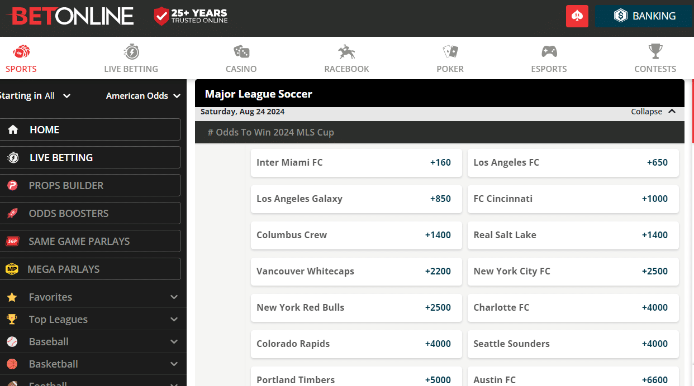Image resolution: width=694 pixels, height=386 pixels.
Task: Click the Odds Boosters rocket icon
Action: coord(12,213)
